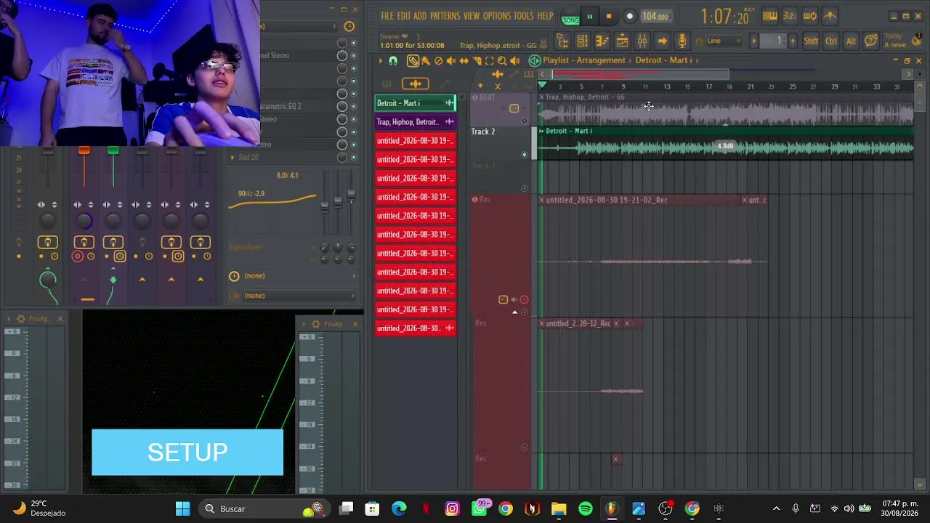930x523 pixels.
Task: Select the Slice tool in Playlist toolbar
Action: 477,61
